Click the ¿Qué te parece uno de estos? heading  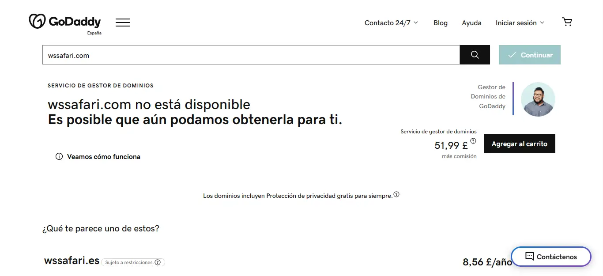[x=101, y=229]
